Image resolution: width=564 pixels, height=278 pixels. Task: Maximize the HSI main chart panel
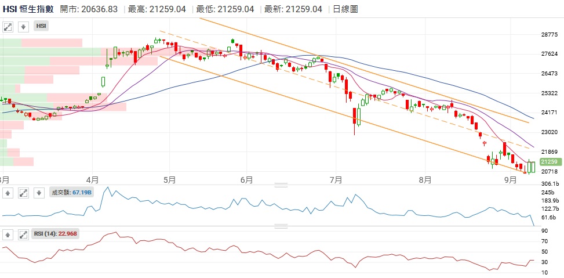click(x=8, y=27)
